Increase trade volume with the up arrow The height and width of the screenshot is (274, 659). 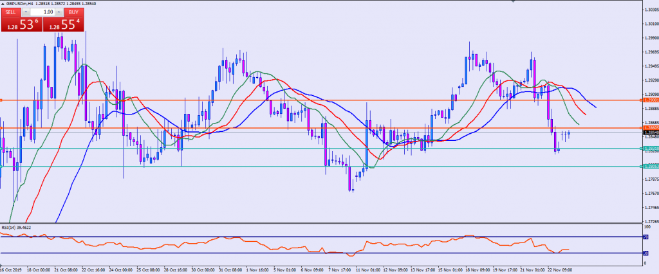[x=58, y=12]
